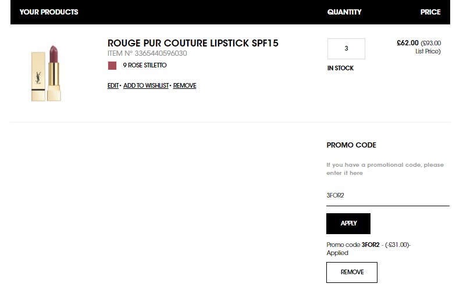Click the Your Products column header
The image size is (456, 287).
coord(49,12)
